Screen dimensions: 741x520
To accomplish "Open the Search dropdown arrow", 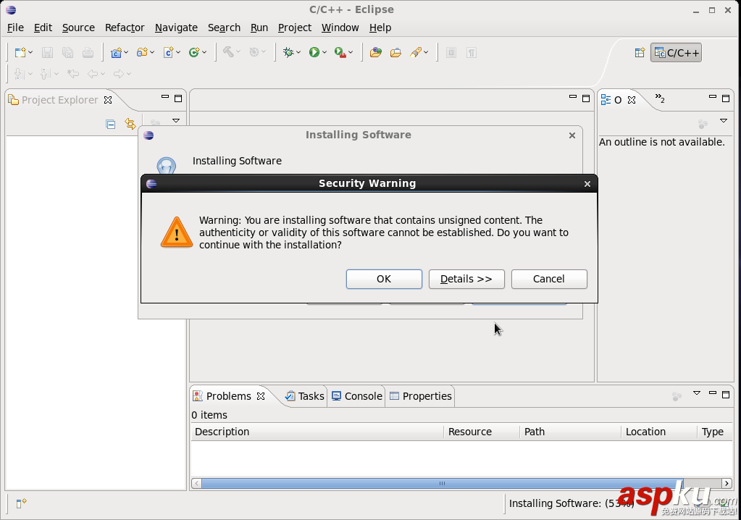I will coord(426,52).
